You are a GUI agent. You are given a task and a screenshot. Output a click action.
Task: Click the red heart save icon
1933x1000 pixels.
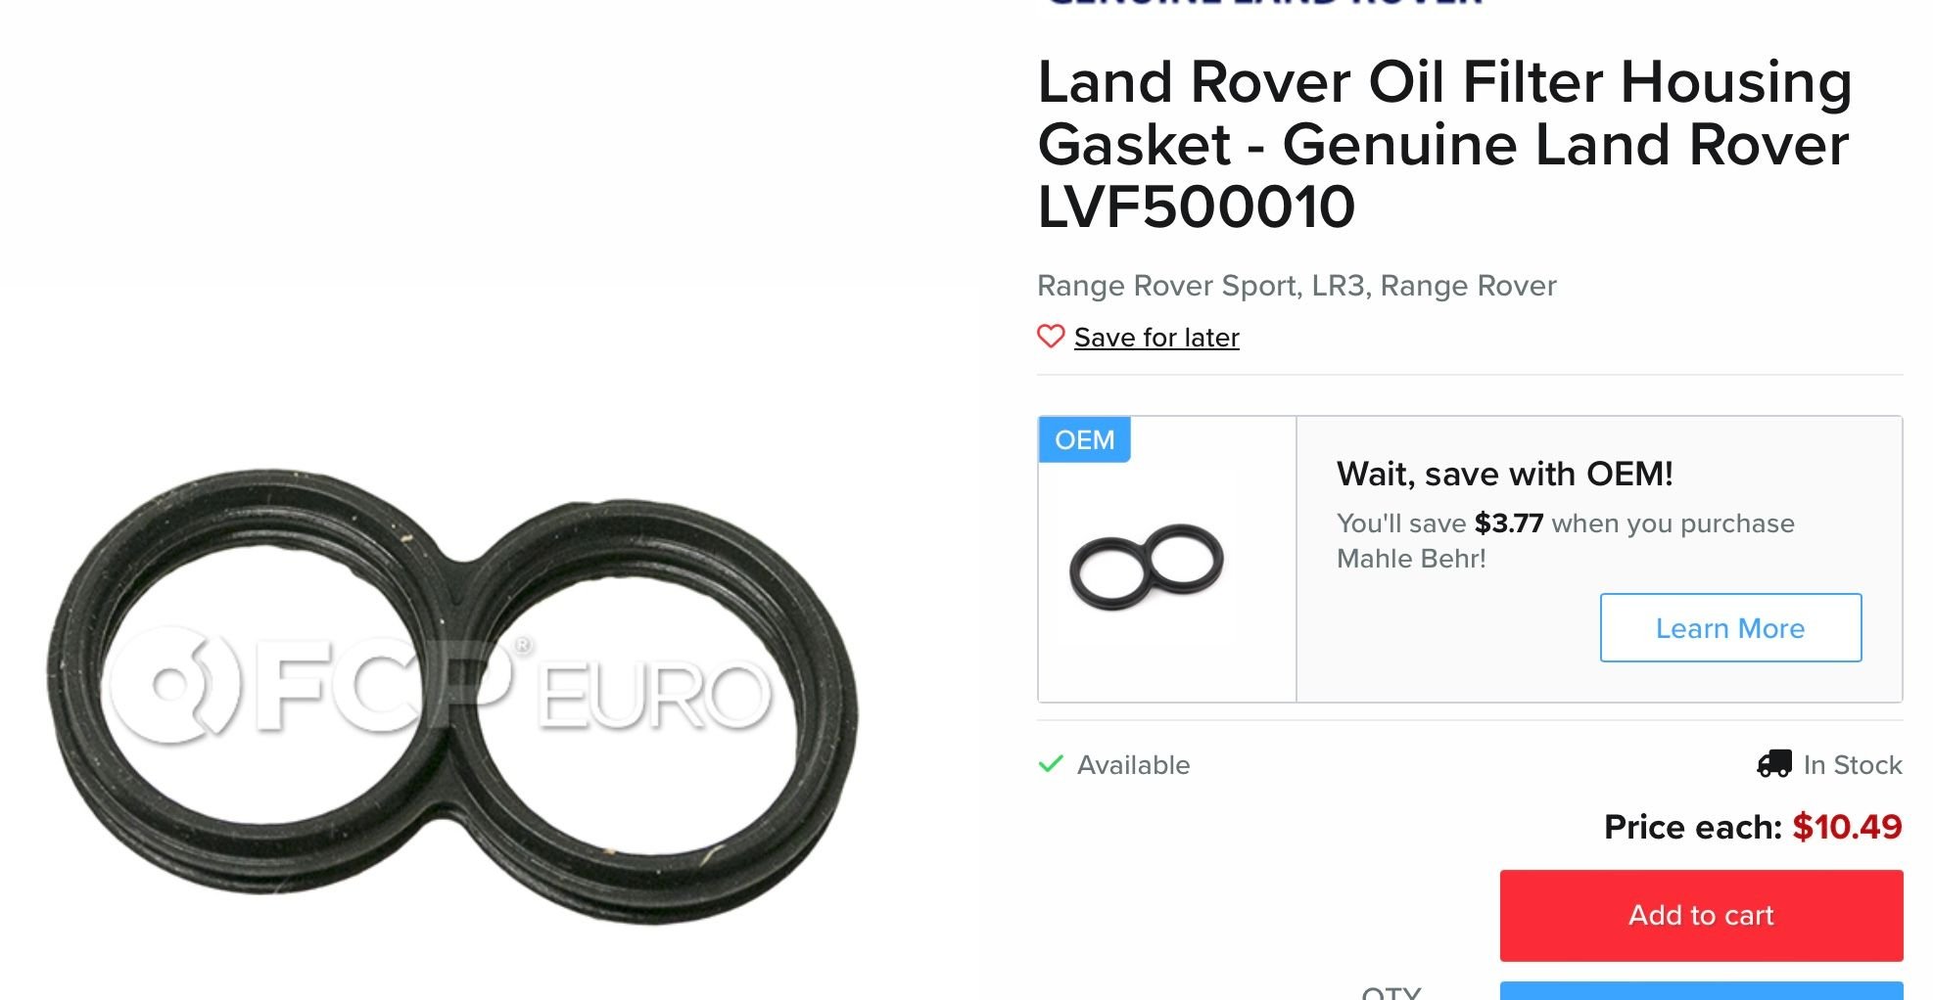pyautogui.click(x=1051, y=337)
